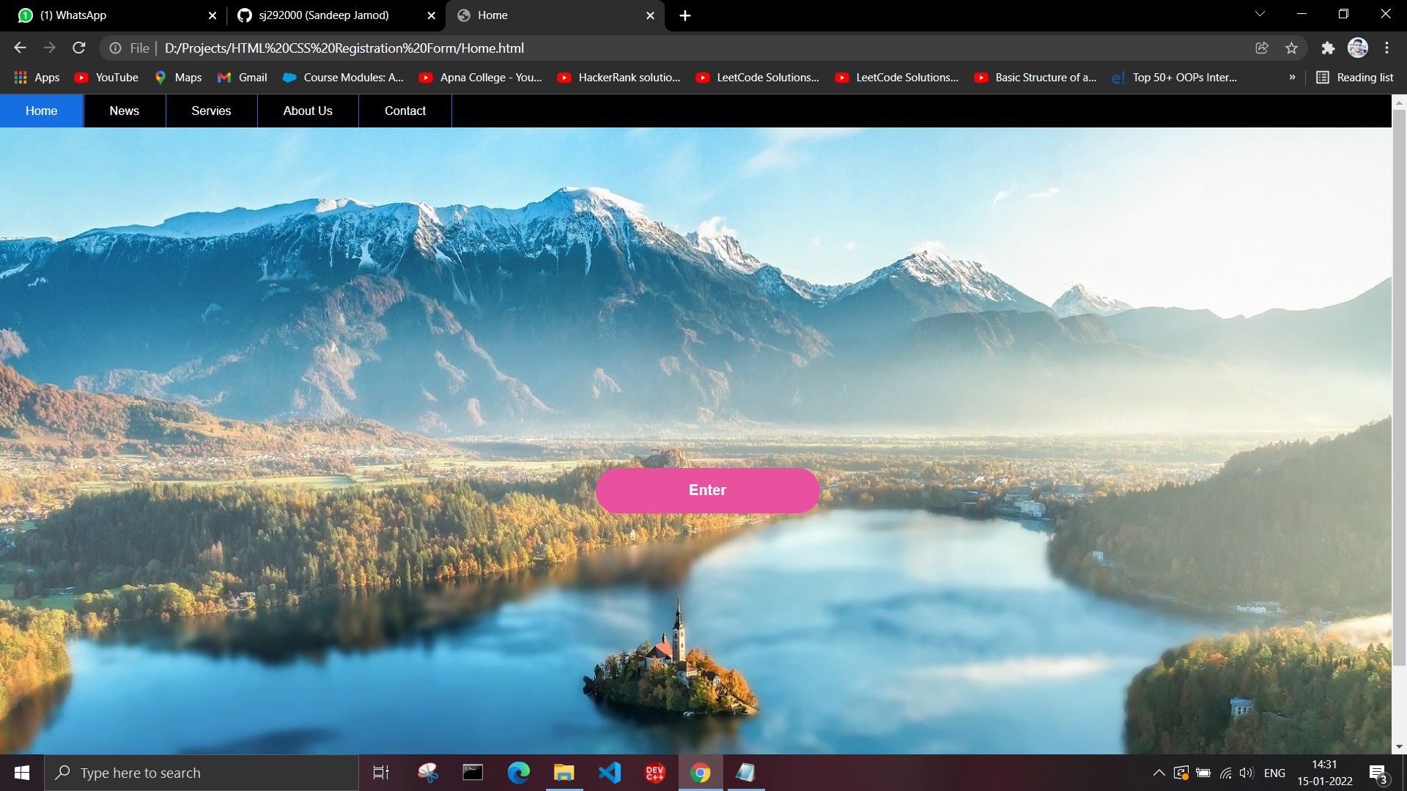
Task: Open the Gmail bookmark
Action: point(243,78)
